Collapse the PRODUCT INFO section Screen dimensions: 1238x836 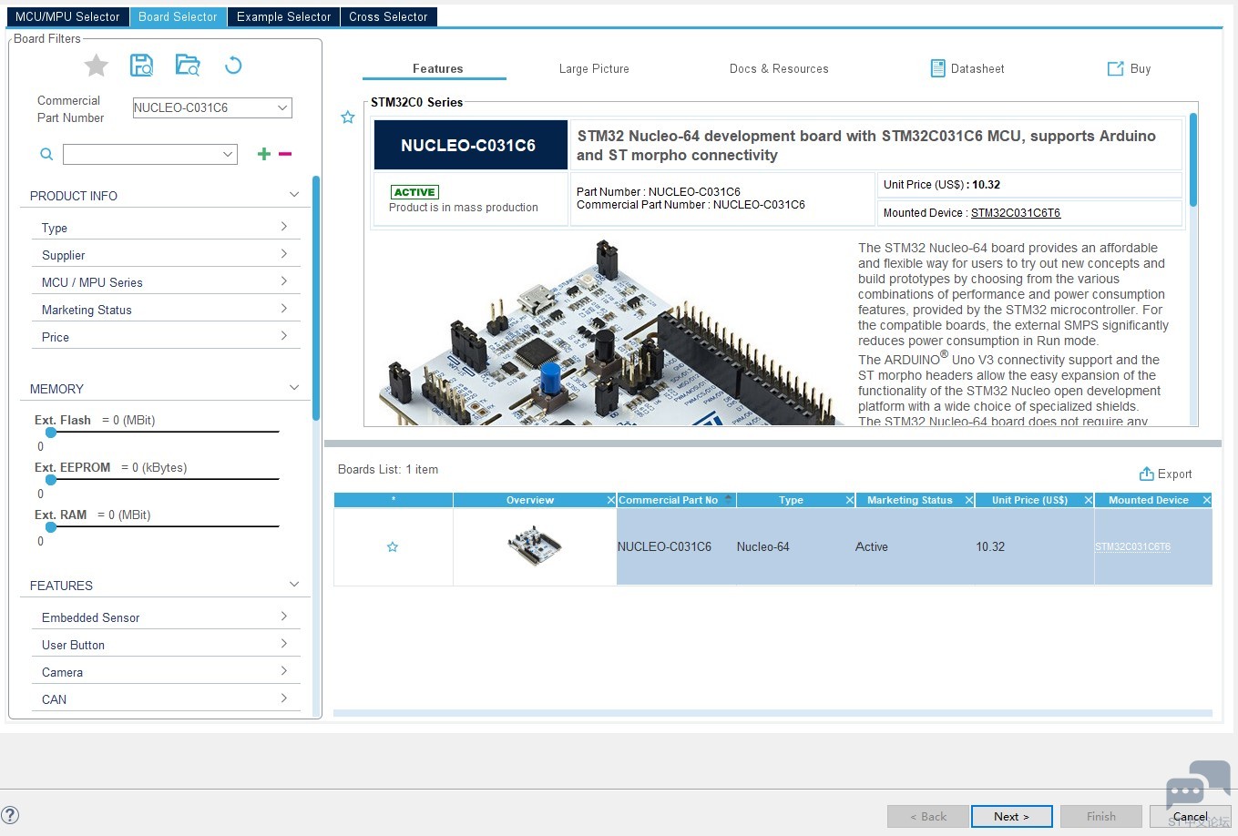(294, 195)
